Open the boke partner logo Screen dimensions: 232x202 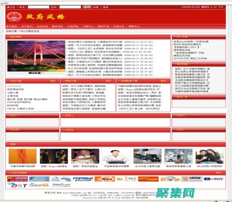(x=39, y=185)
